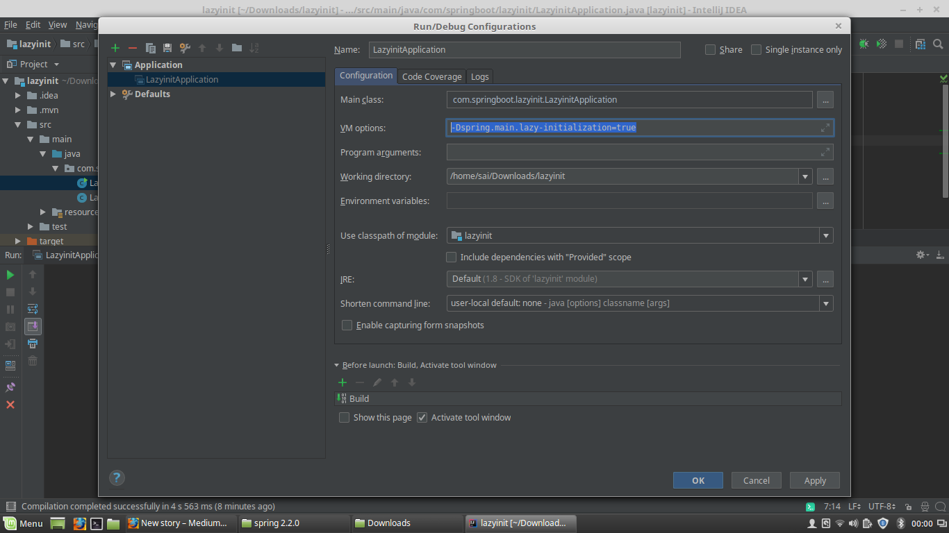Sort configurations alphabetically
949x533 pixels.
[254, 48]
